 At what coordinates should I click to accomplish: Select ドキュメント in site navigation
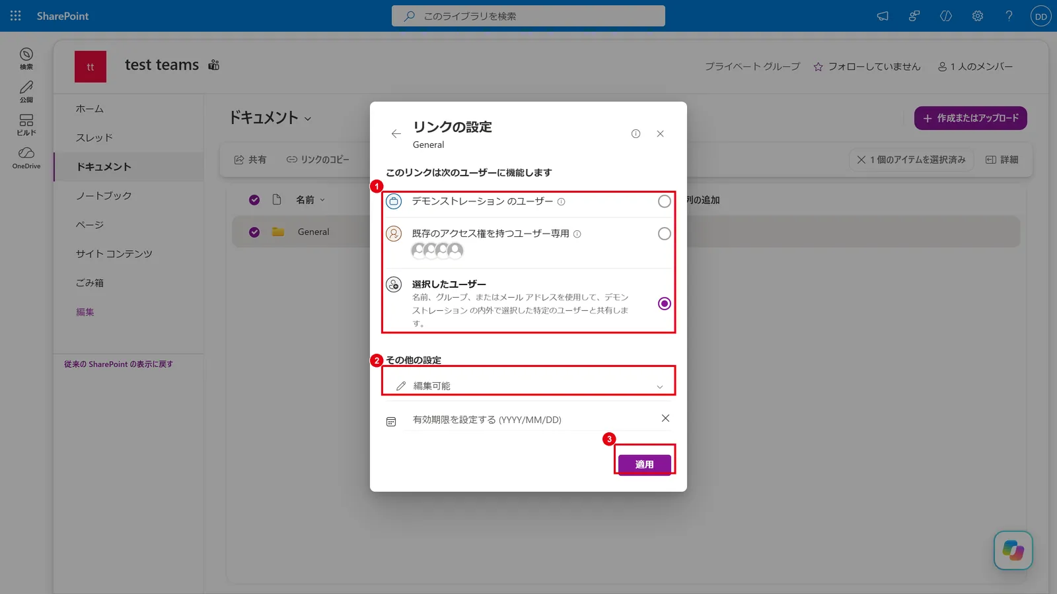(x=104, y=167)
